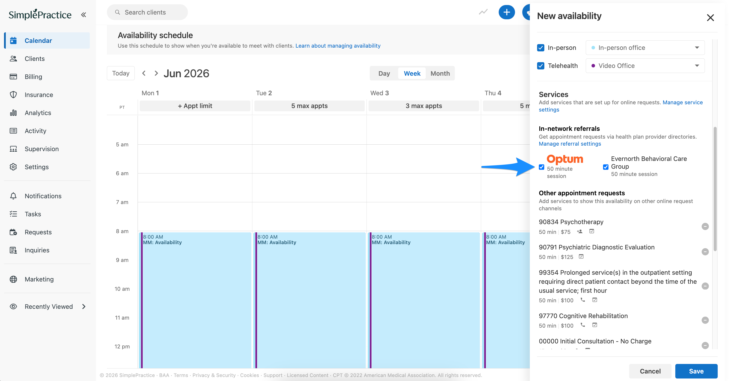
Task: Click new-client icon under 90834 Psychotherapy
Action: [580, 231]
